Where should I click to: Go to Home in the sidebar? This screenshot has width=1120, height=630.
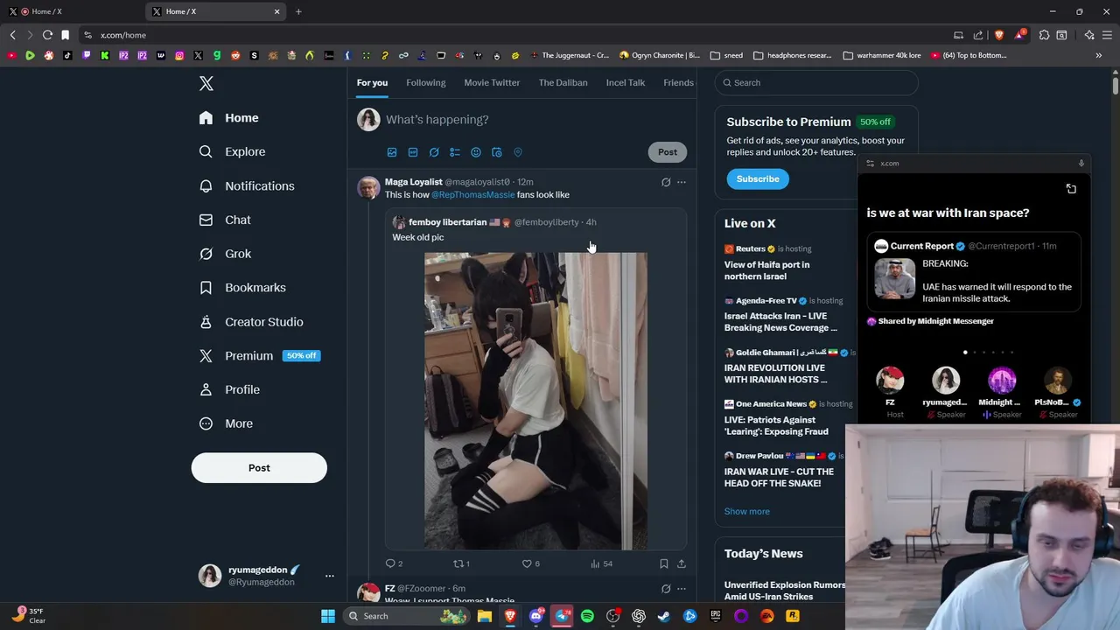pos(228,118)
